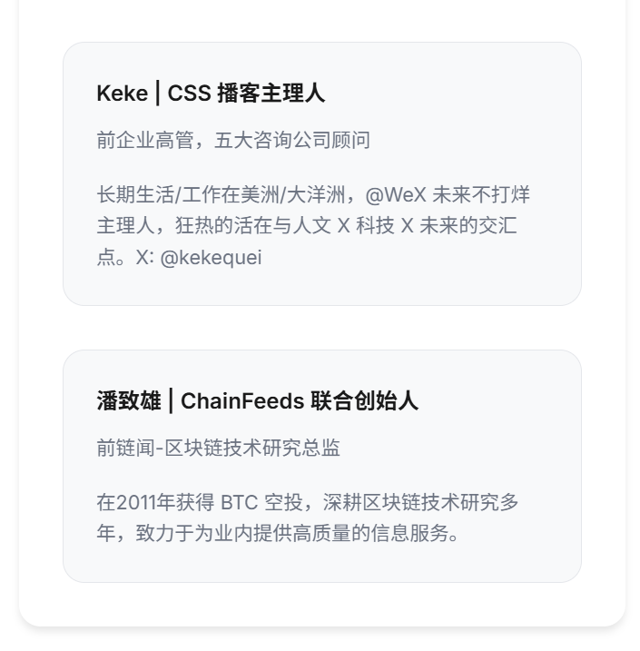Click "CSS 播客主理人" in the first card heading
Screen dimensions: 640x651
click(246, 93)
